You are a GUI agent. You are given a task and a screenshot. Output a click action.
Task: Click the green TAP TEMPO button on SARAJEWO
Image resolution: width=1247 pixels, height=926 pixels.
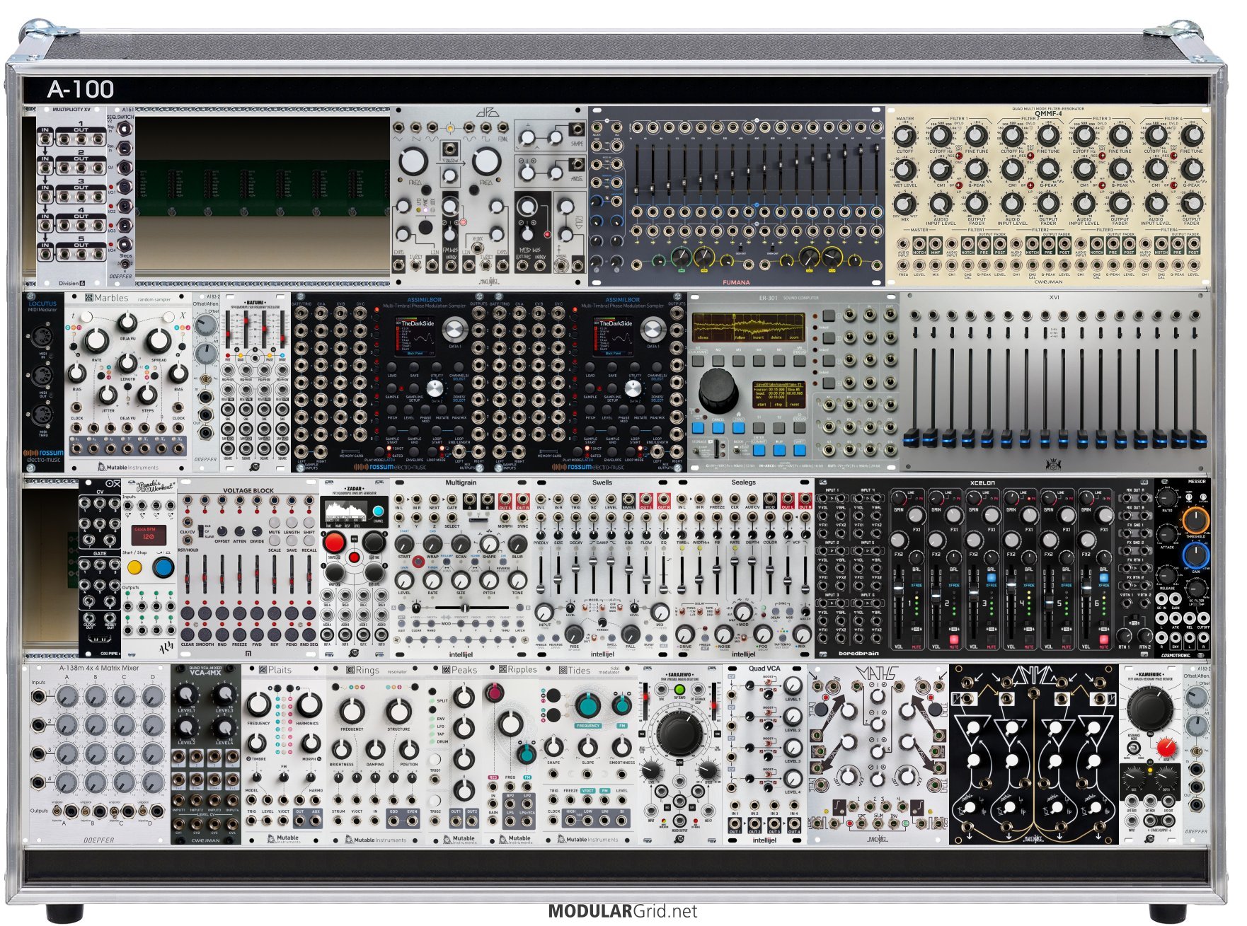[x=679, y=690]
